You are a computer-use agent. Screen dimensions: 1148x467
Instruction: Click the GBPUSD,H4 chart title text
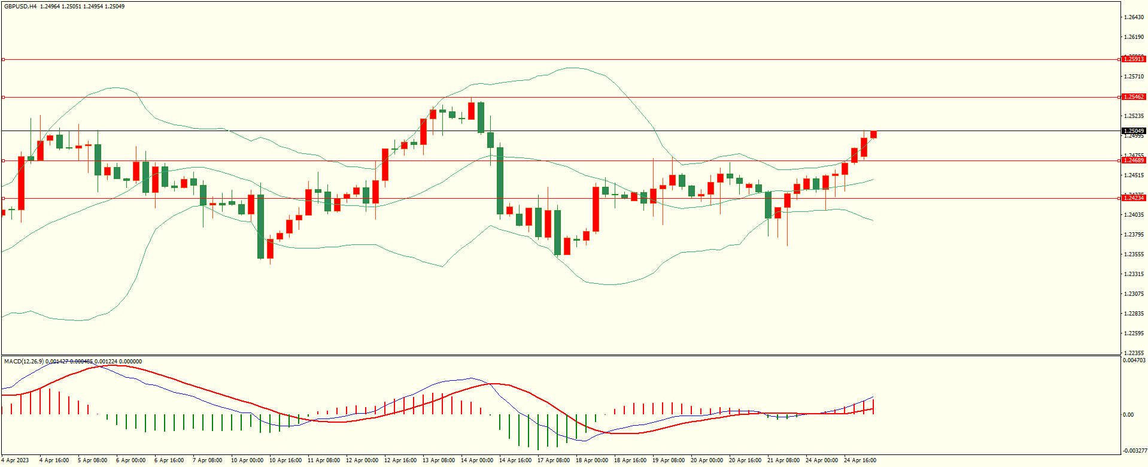pyautogui.click(x=20, y=7)
